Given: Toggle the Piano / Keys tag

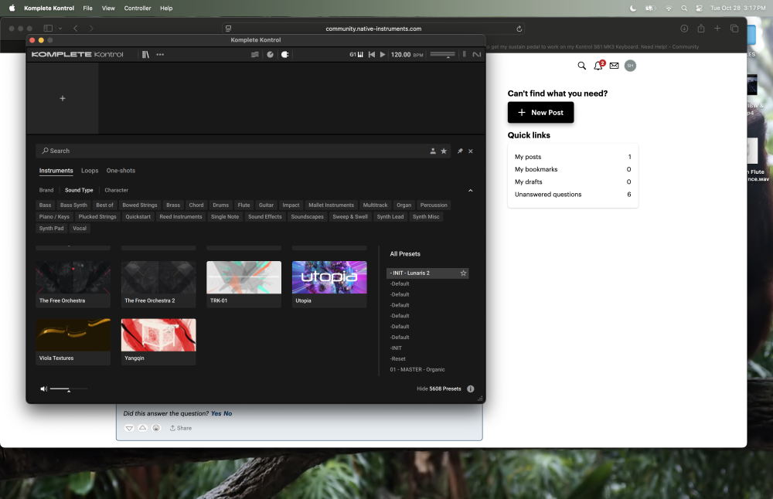Looking at the screenshot, I should 54,217.
